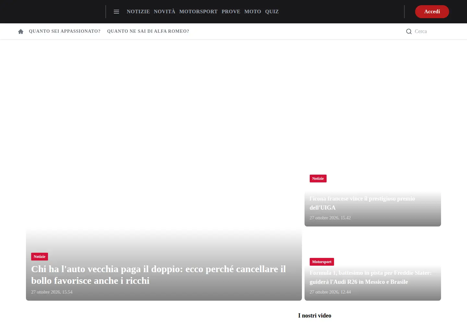Image resolution: width=467 pixels, height=324 pixels.
Task: Click the search magnifier icon
Action: point(409,31)
